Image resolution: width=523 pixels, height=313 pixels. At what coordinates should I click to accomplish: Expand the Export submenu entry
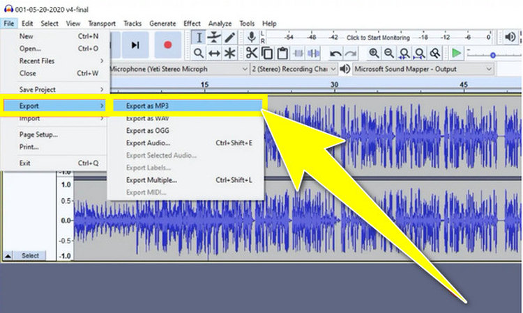pyautogui.click(x=55, y=106)
